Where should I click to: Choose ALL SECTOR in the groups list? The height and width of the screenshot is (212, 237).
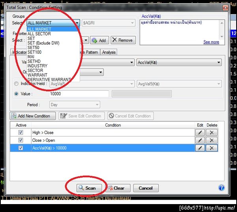coord(53,34)
